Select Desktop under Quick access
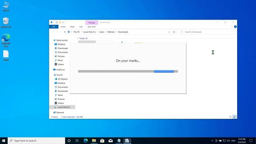Screen dimensions: 256x144 point(60,44)
